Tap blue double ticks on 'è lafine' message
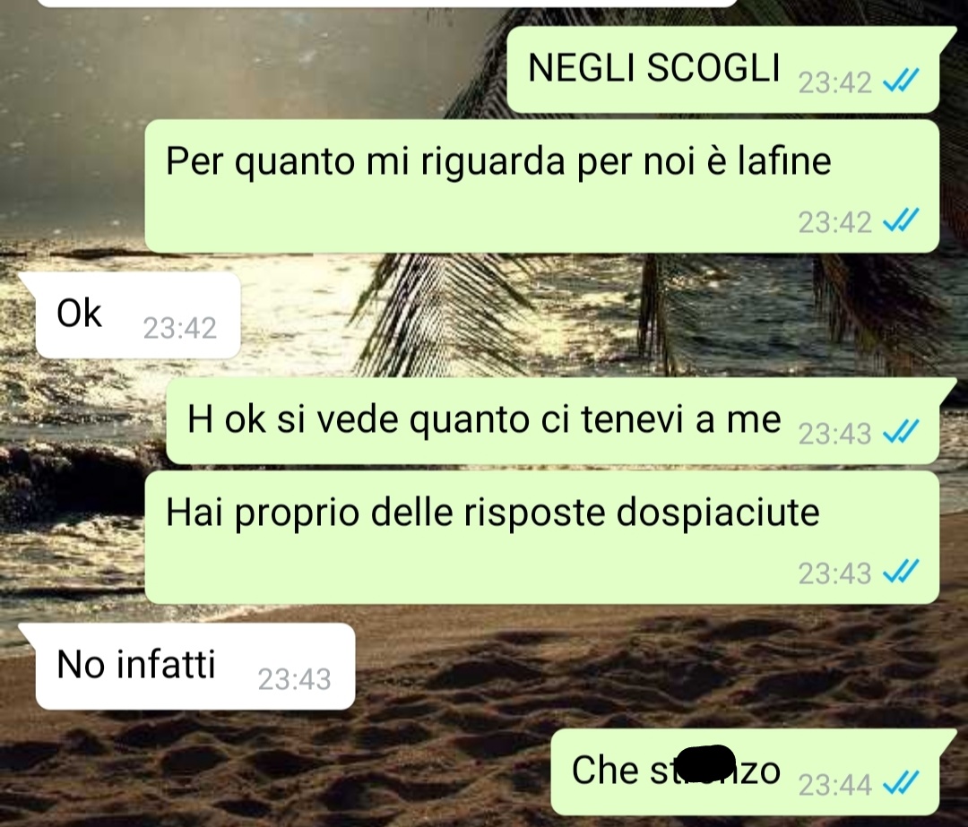The image size is (968, 827). click(x=901, y=220)
